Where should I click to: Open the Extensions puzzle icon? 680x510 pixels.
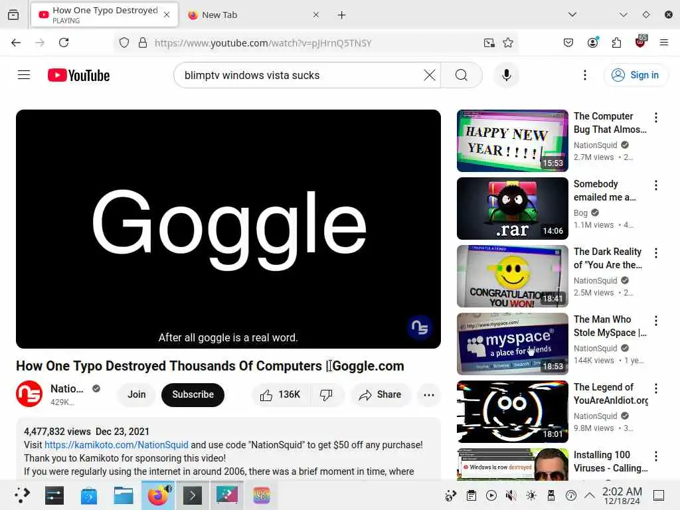click(616, 42)
